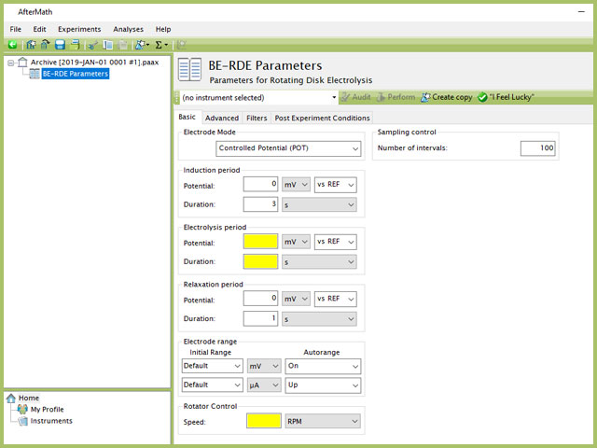Click the green back arrow toolbar icon
The height and width of the screenshot is (448, 597).
coord(12,45)
